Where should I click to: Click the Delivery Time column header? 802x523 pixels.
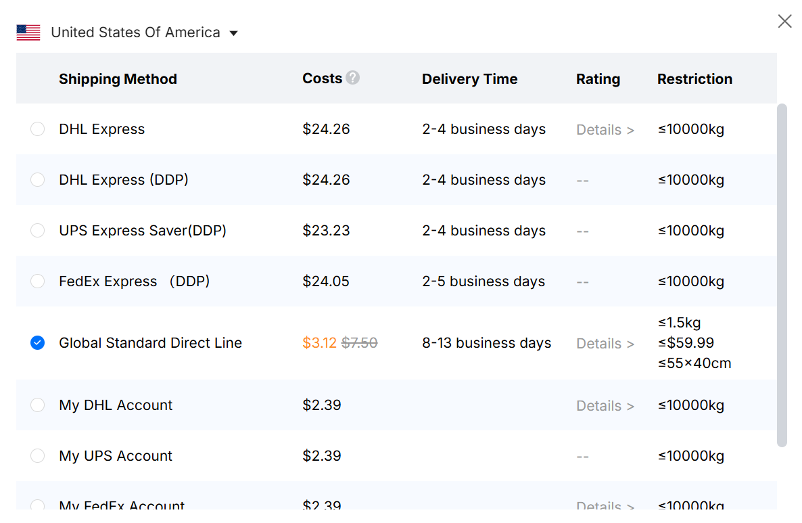click(469, 79)
